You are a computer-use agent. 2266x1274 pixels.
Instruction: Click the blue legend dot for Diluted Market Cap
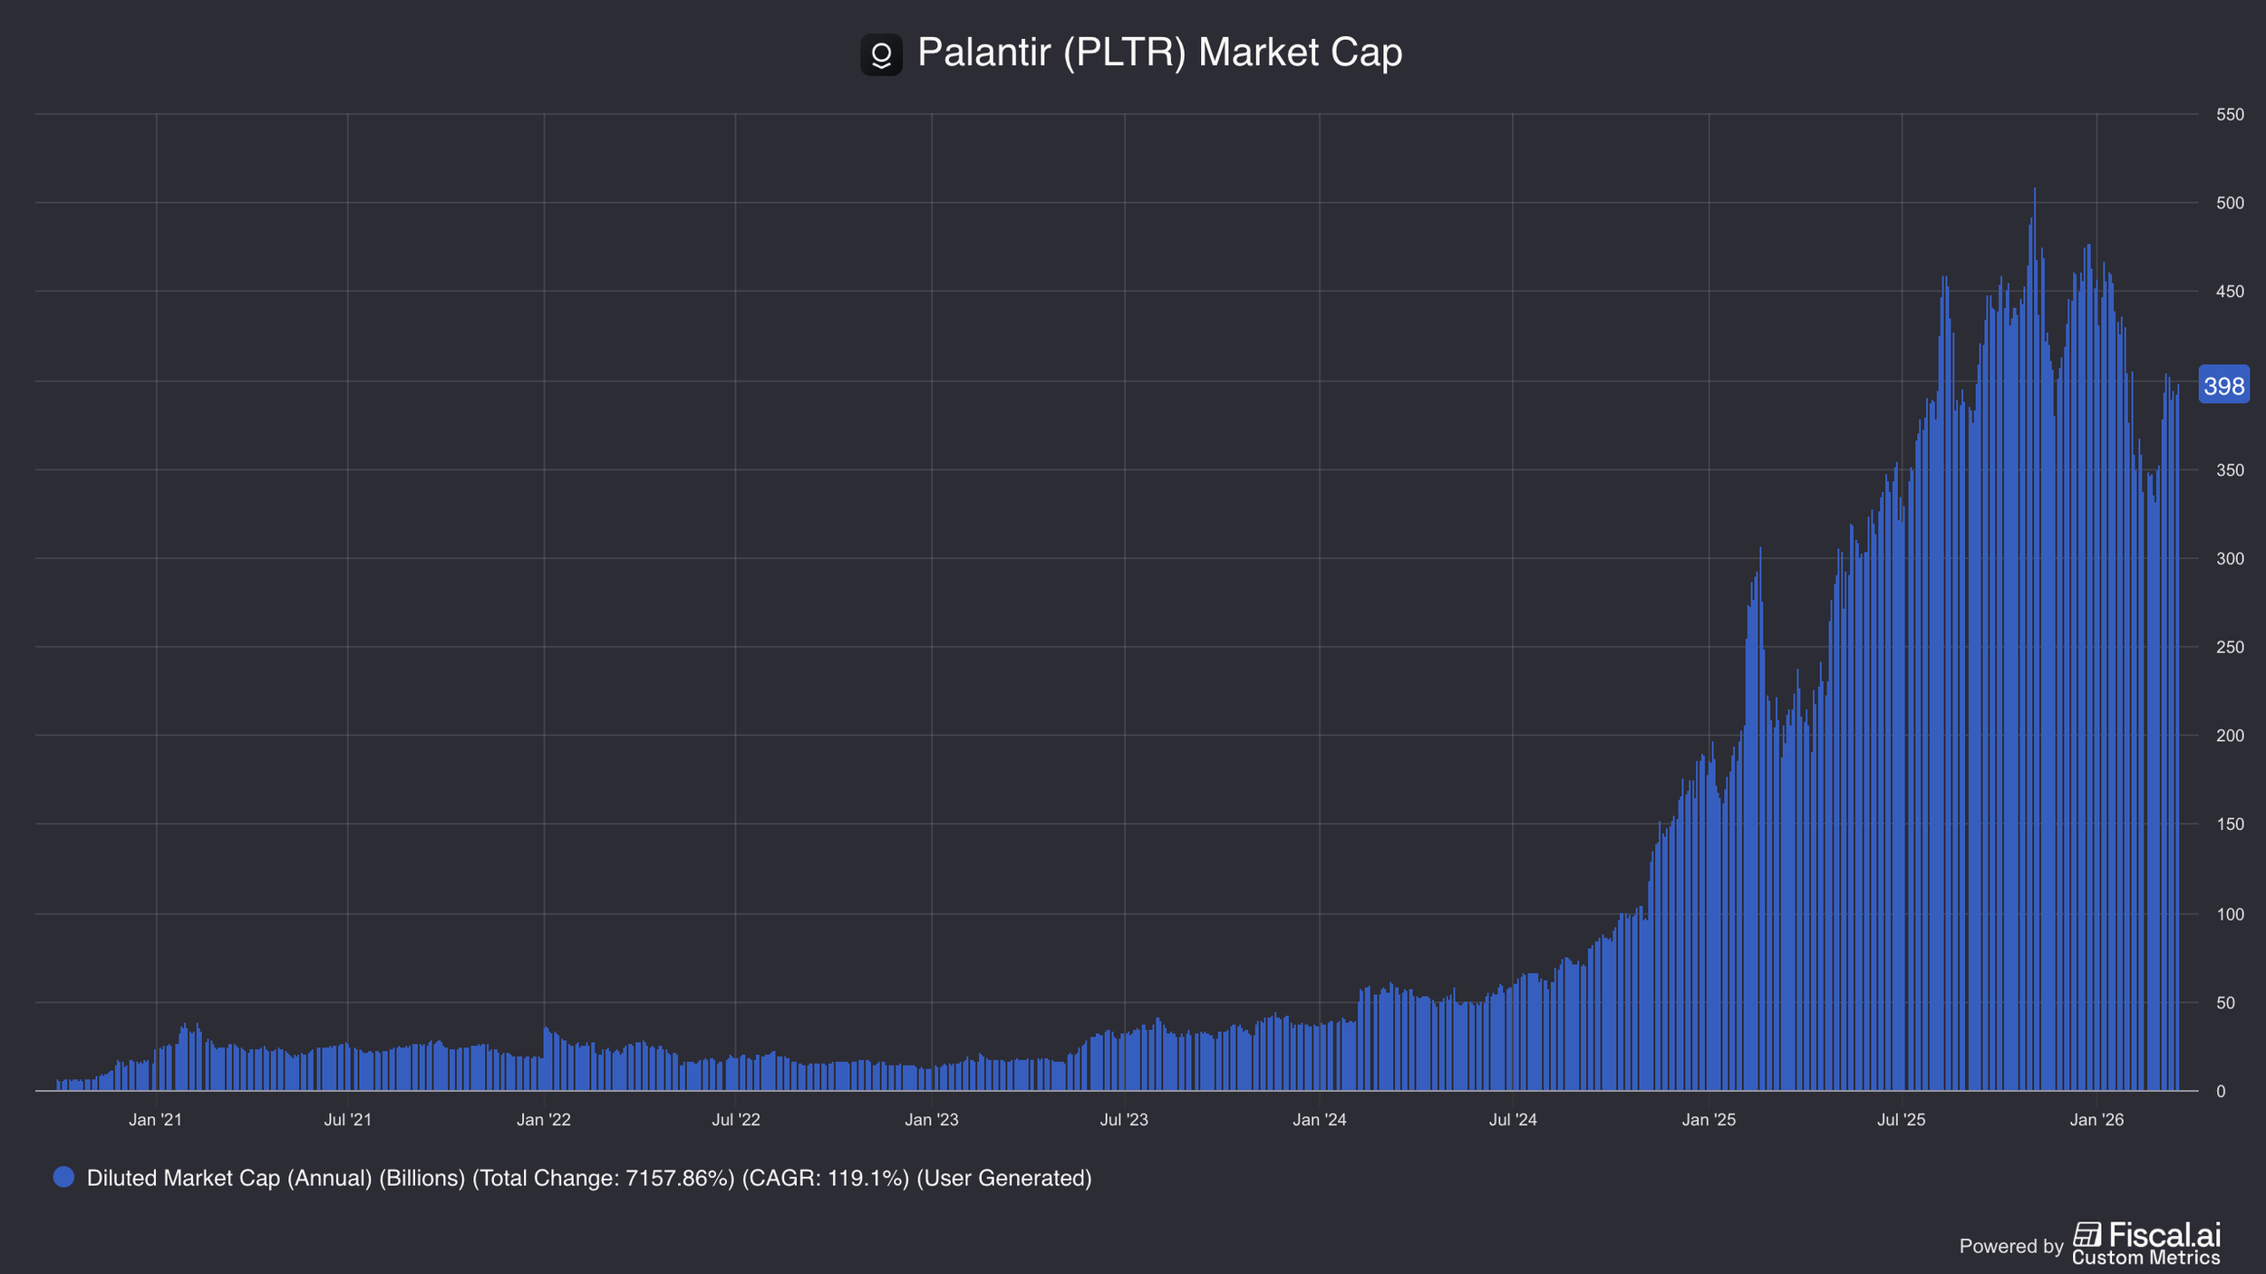pyautogui.click(x=63, y=1177)
